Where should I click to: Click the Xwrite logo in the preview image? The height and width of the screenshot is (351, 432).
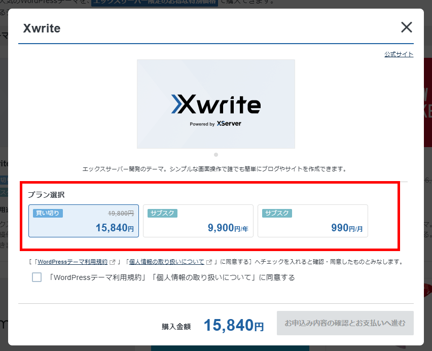pos(216,104)
